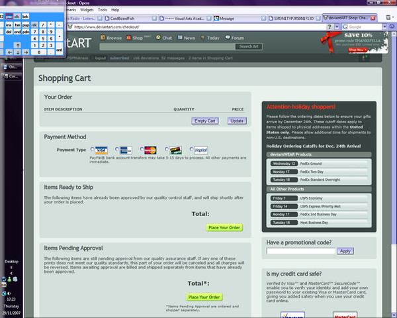Open the Widgets menu
The height and width of the screenshot is (318, 397).
[87, 10]
